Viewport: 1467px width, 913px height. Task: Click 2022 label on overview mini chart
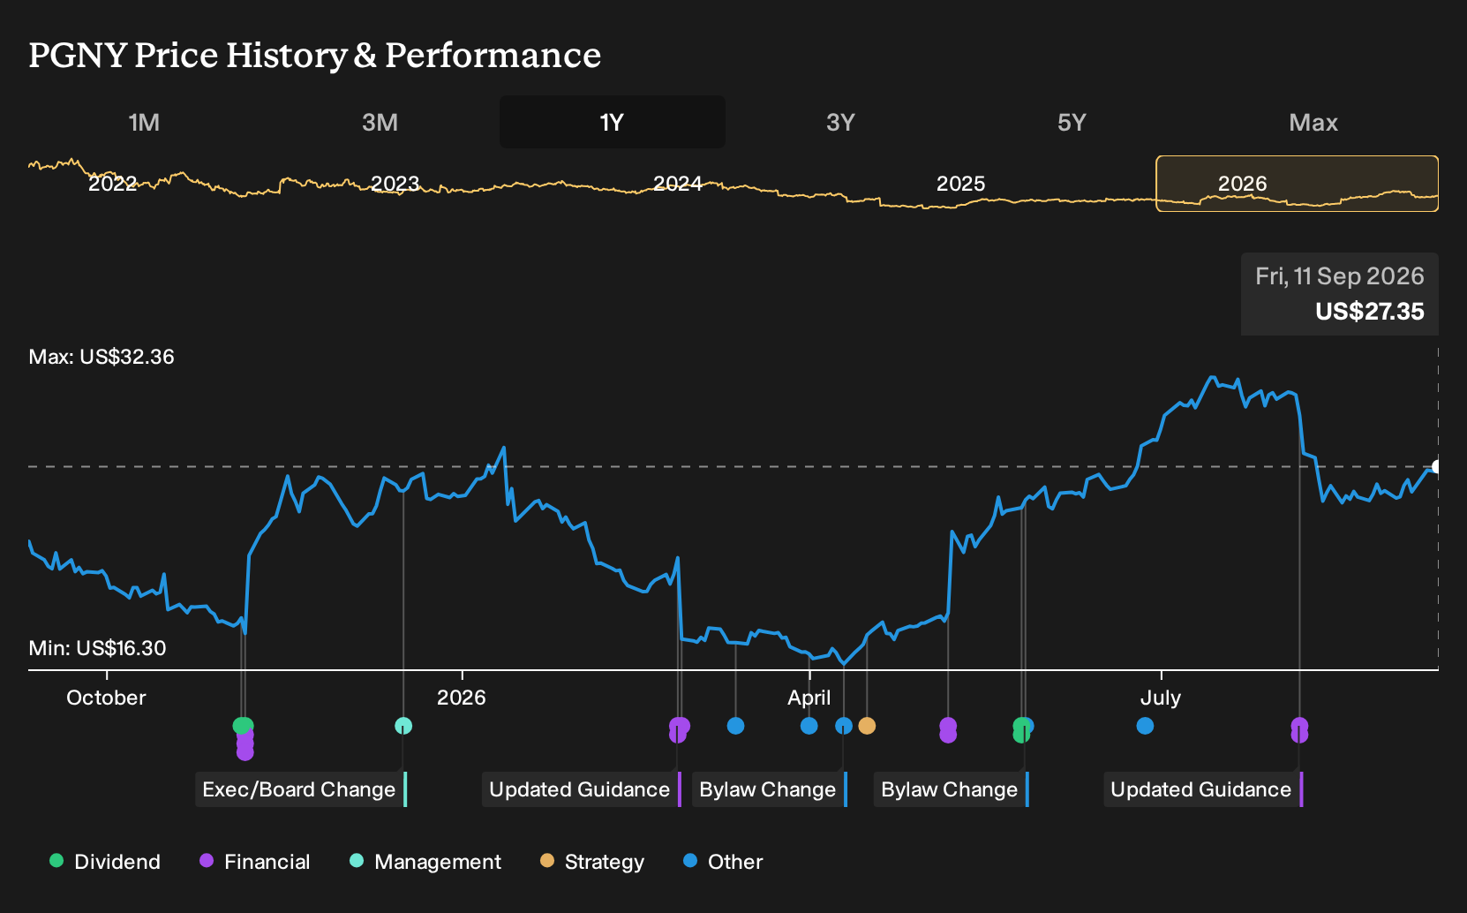(x=113, y=184)
